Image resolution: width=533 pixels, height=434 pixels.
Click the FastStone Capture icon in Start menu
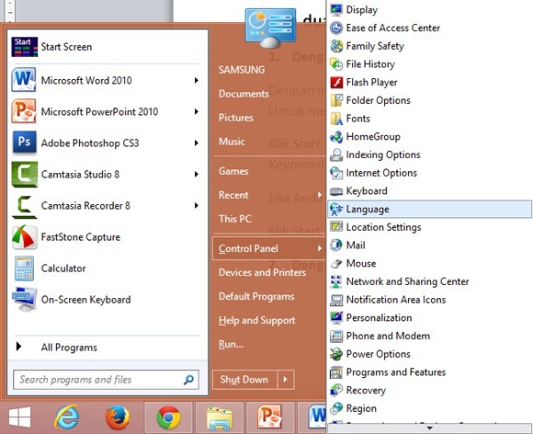(x=24, y=237)
